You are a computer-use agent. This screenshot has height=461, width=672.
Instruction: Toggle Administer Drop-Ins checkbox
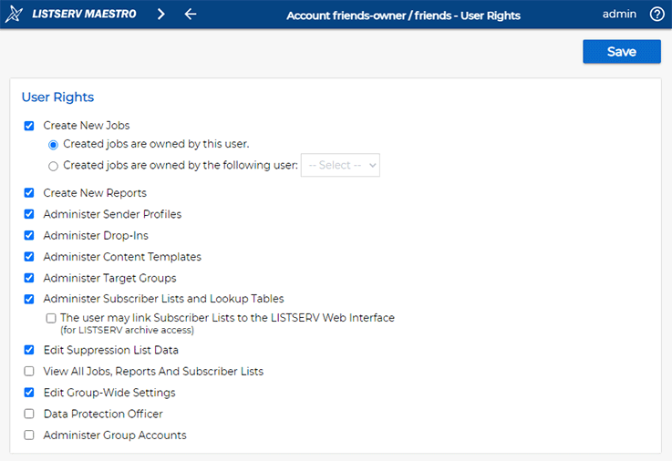(29, 235)
